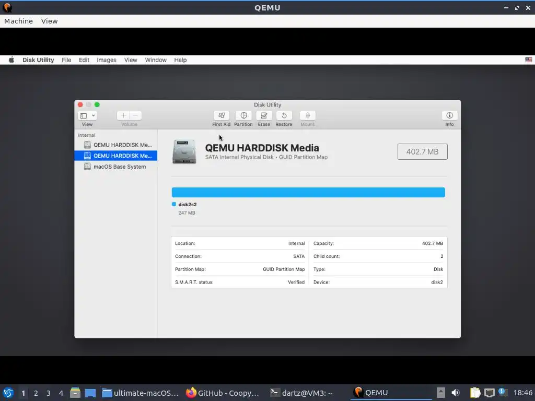The image size is (535, 401).
Task: Open the Edit menu
Action: click(x=84, y=60)
